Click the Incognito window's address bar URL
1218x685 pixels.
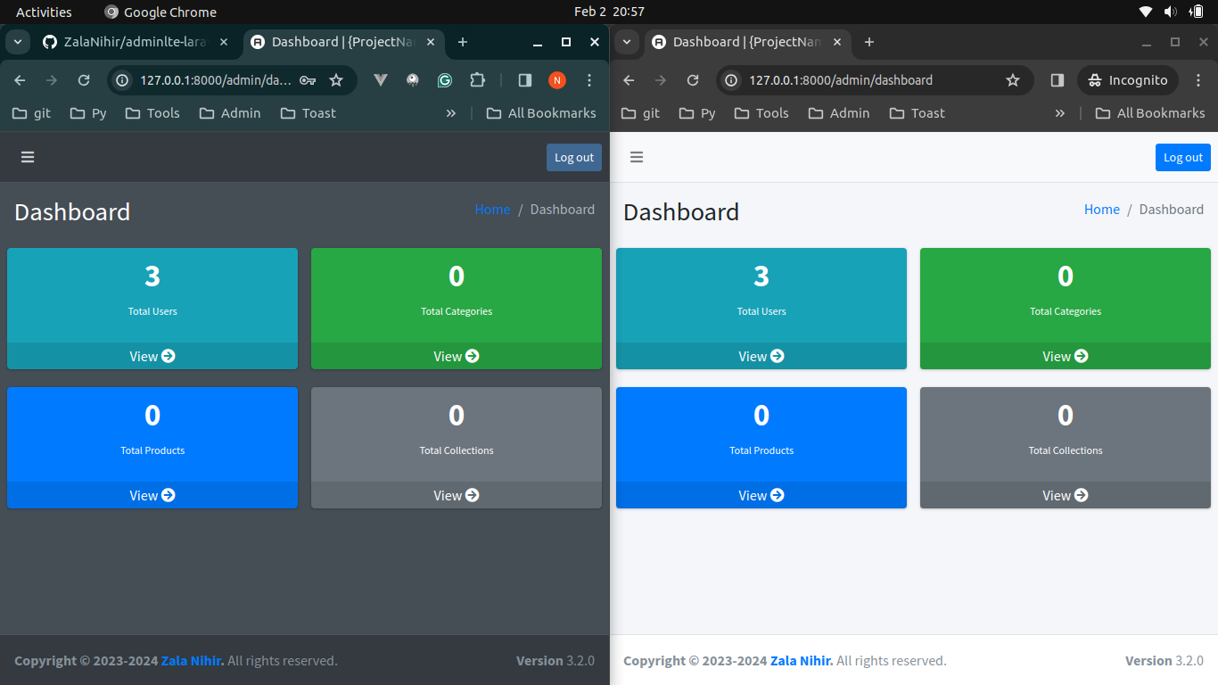(x=840, y=80)
